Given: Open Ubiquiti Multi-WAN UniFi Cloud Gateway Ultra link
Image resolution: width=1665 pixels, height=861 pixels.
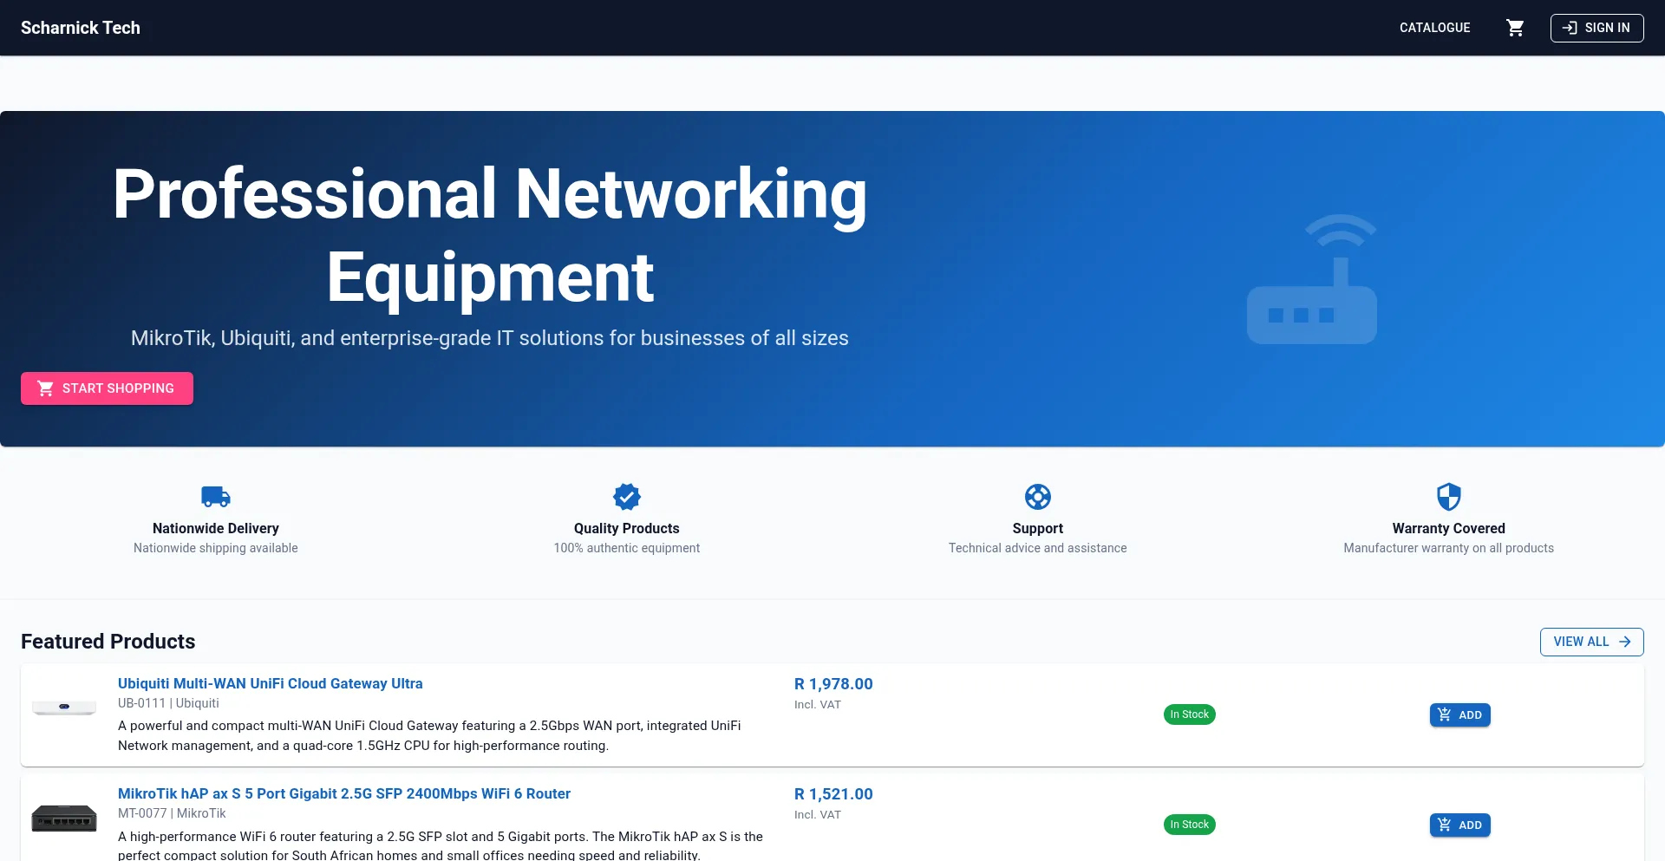Looking at the screenshot, I should coord(271,683).
